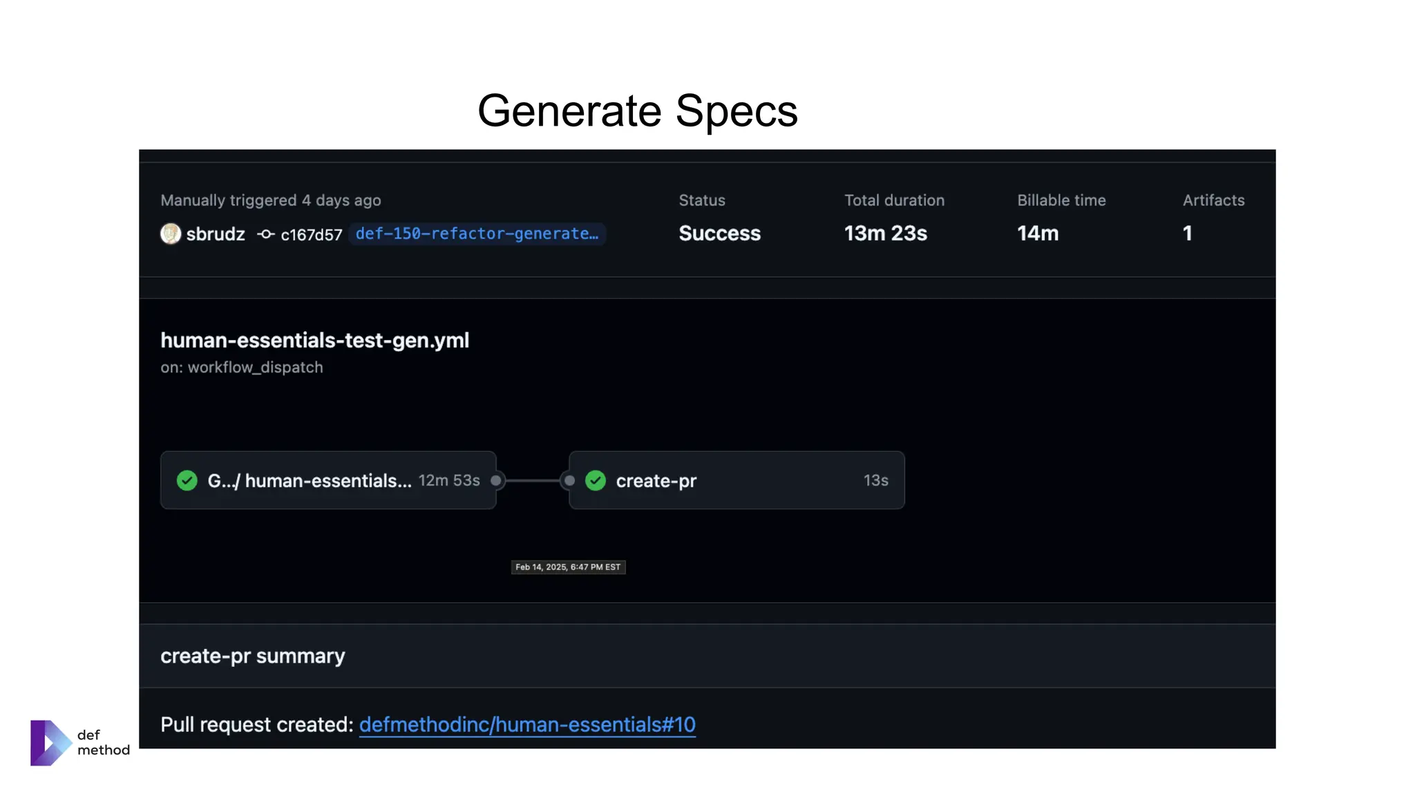Click the def method logo

[x=80, y=743]
